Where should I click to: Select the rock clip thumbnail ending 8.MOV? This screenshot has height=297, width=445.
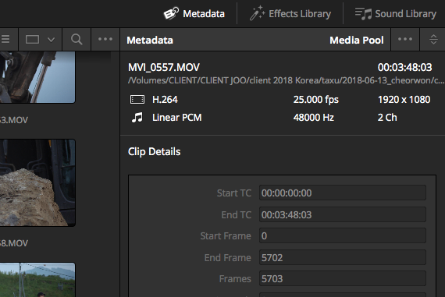[x=37, y=182]
